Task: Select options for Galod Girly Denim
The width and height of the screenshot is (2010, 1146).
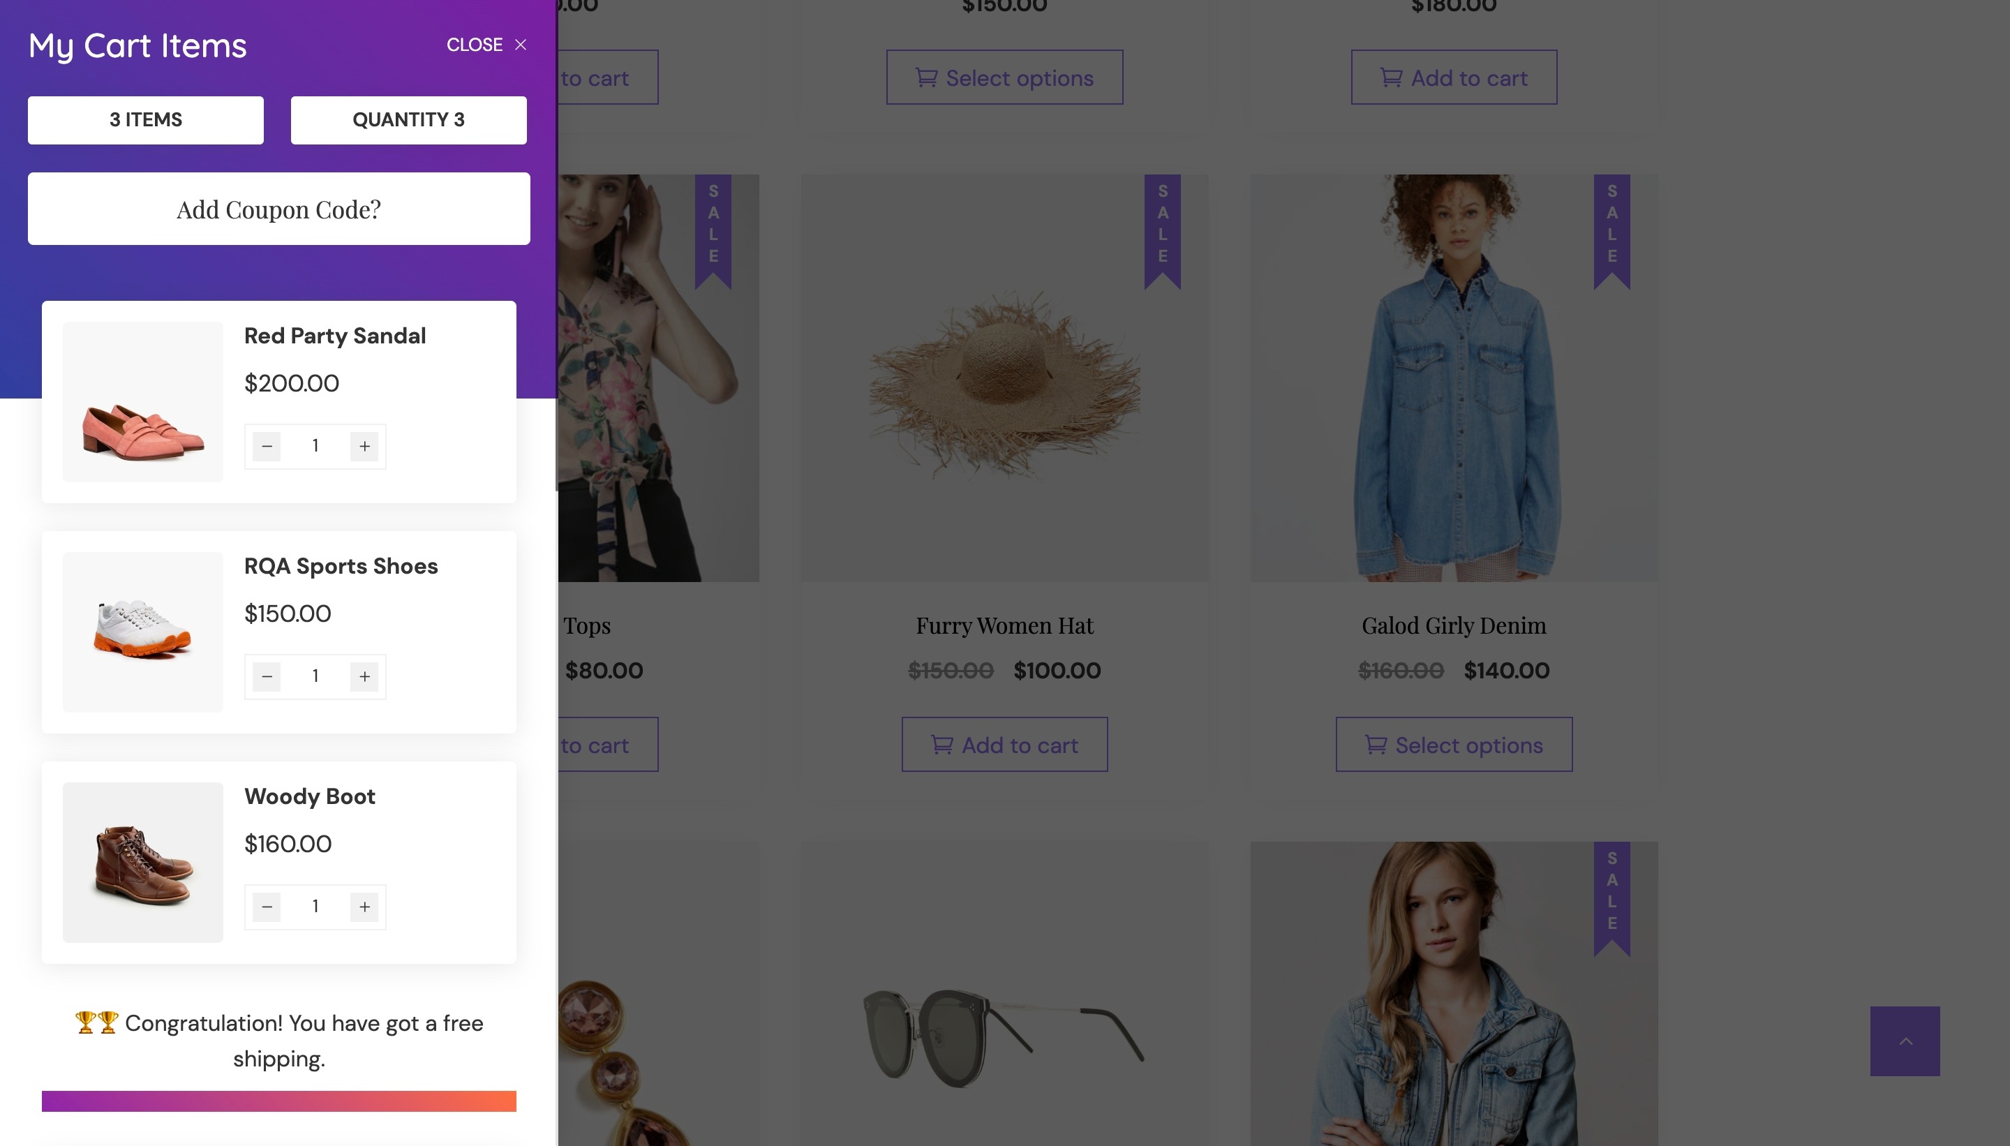Action: point(1454,745)
